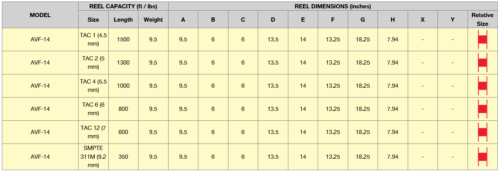Click the Weight column header
Viewport: 500px width, 172px height.
(153, 20)
